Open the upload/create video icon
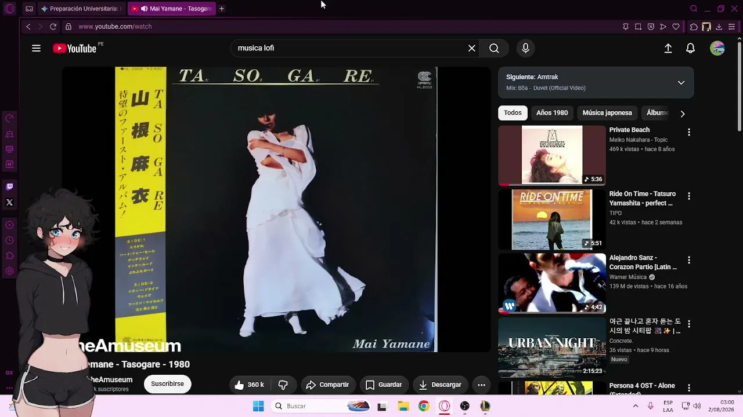The width and height of the screenshot is (743, 417). point(668,49)
